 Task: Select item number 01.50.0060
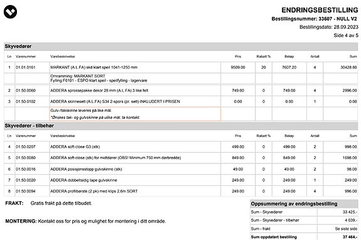click(26, 90)
